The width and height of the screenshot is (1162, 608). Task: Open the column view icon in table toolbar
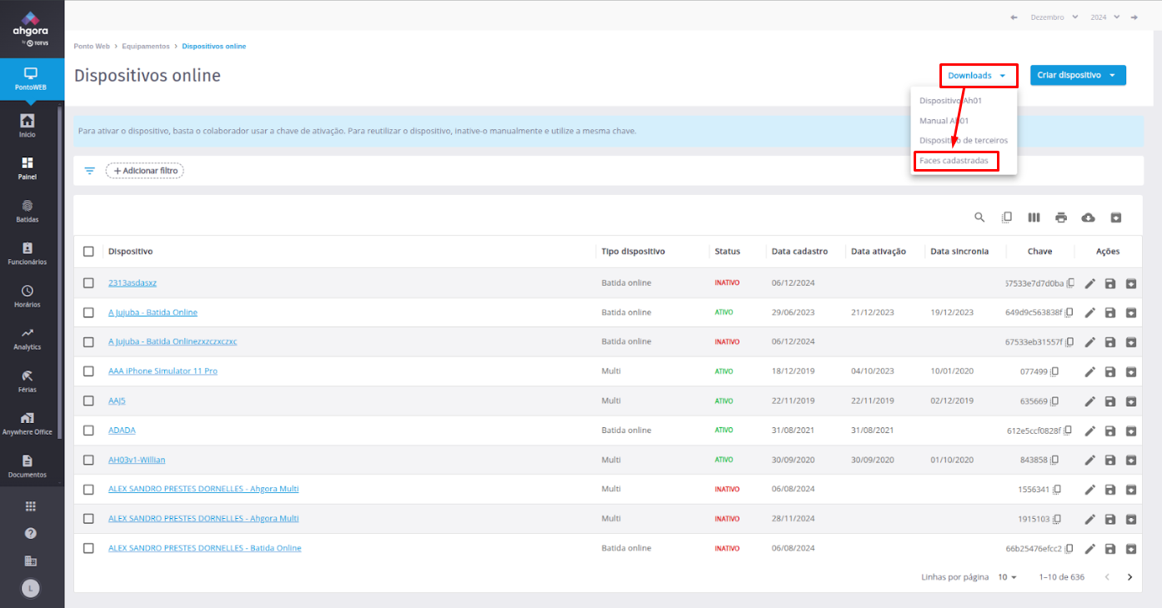pyautogui.click(x=1034, y=217)
